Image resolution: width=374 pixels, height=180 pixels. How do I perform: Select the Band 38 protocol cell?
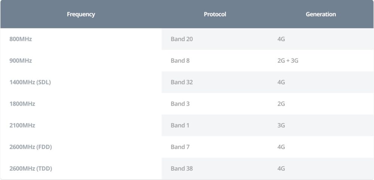[182, 168]
